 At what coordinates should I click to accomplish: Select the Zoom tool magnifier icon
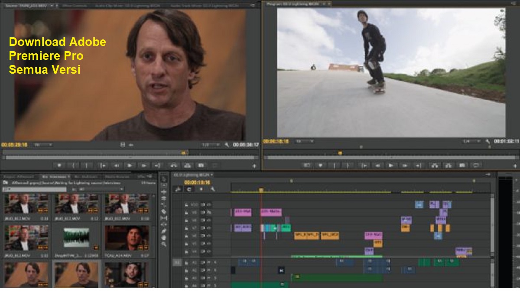pos(164,244)
